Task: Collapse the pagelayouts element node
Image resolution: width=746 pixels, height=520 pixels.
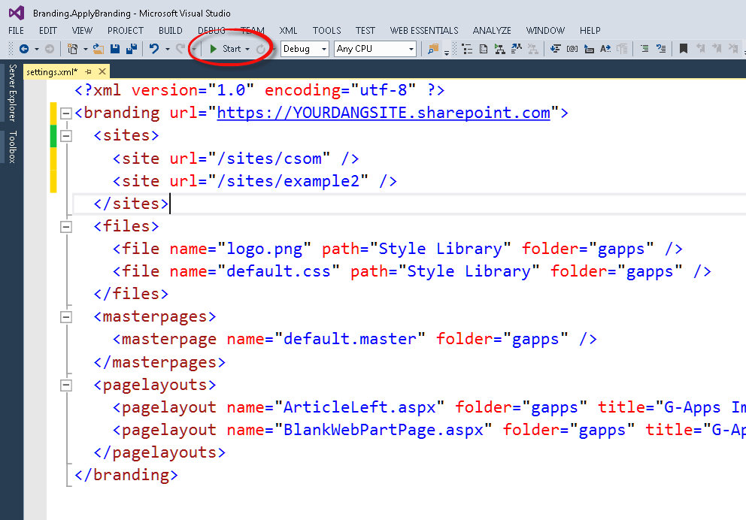Action: coord(66,385)
